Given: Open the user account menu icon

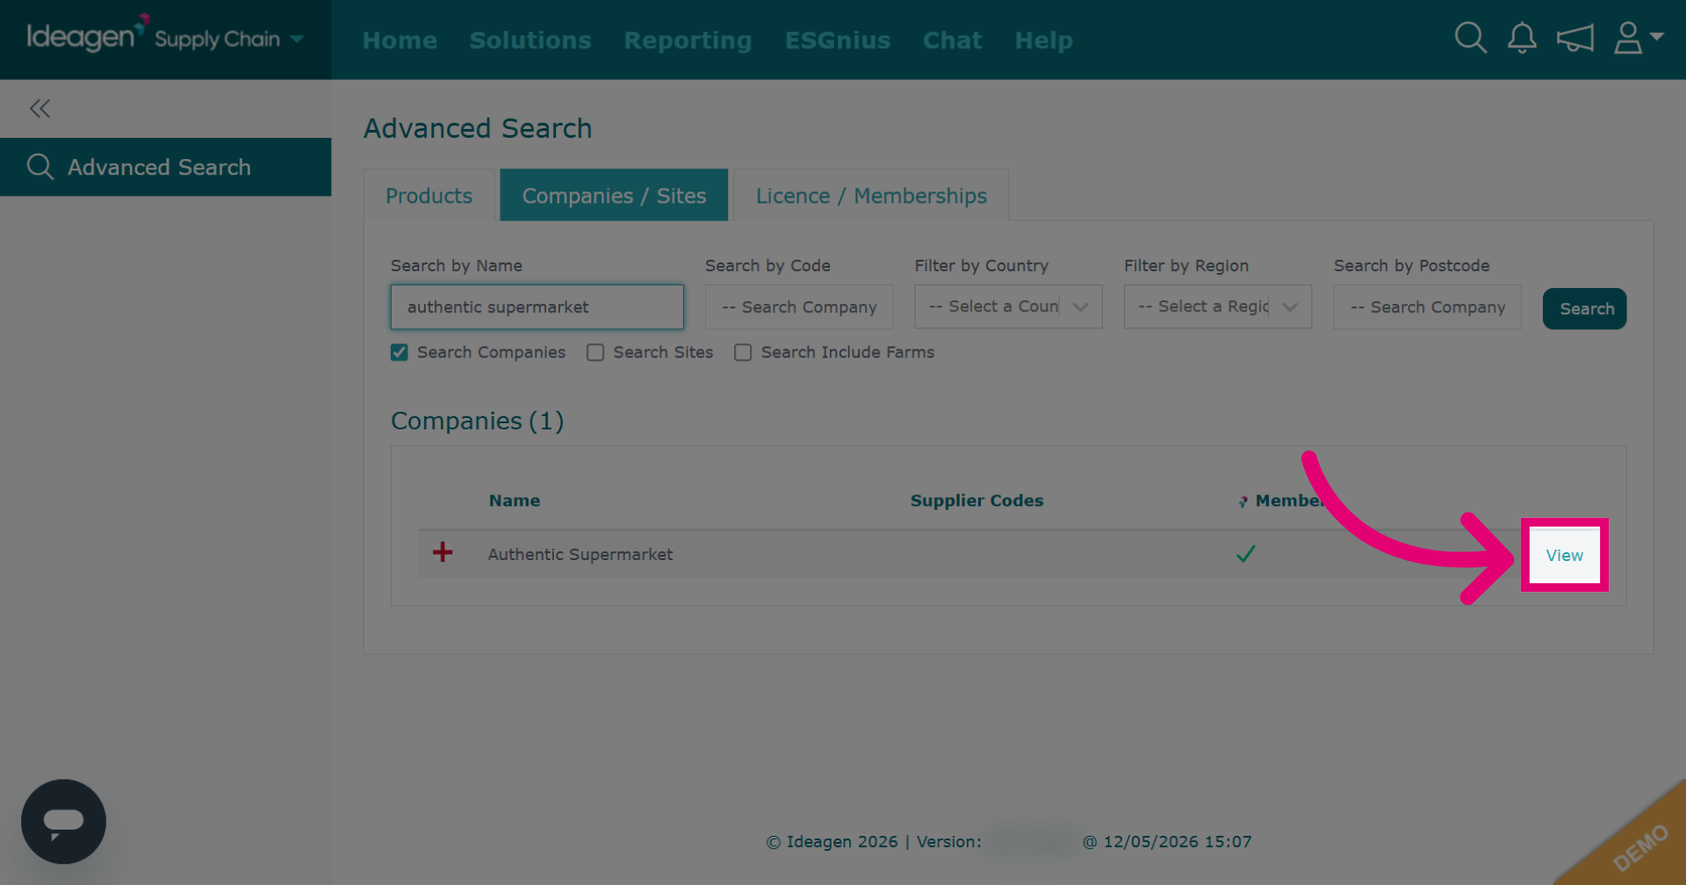Looking at the screenshot, I should [x=1639, y=39].
